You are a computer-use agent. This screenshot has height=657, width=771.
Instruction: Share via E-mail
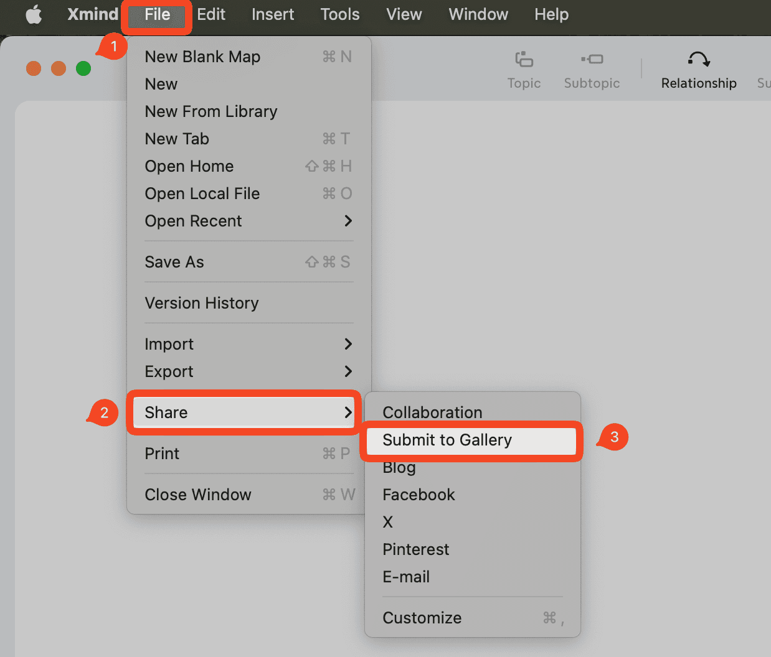[472, 577]
